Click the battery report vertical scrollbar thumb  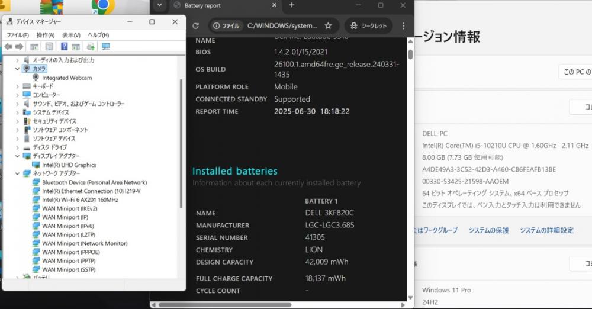pyautogui.click(x=410, y=55)
